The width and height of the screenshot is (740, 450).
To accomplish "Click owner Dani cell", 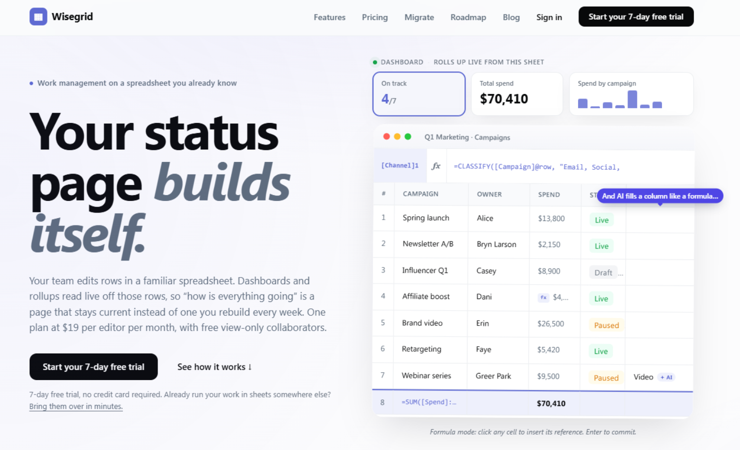I will 498,297.
